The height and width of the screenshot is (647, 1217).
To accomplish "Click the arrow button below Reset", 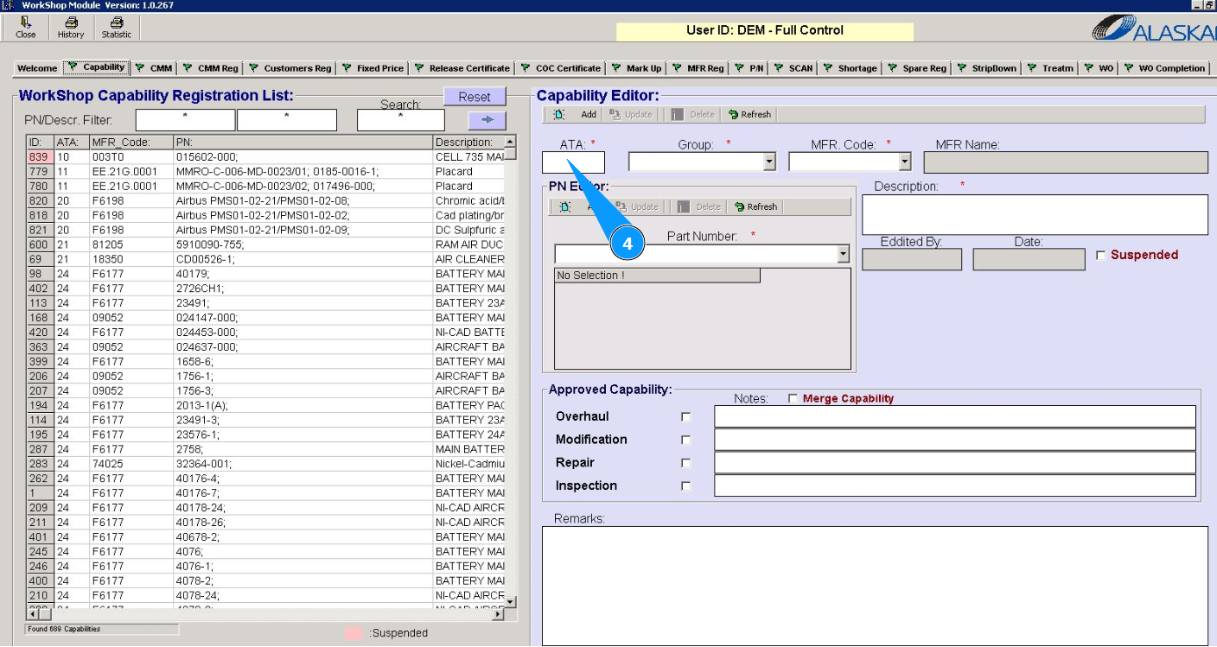I will coord(487,120).
